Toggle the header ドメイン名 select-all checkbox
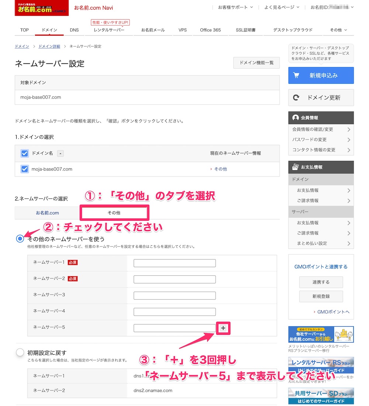 pyautogui.click(x=25, y=153)
